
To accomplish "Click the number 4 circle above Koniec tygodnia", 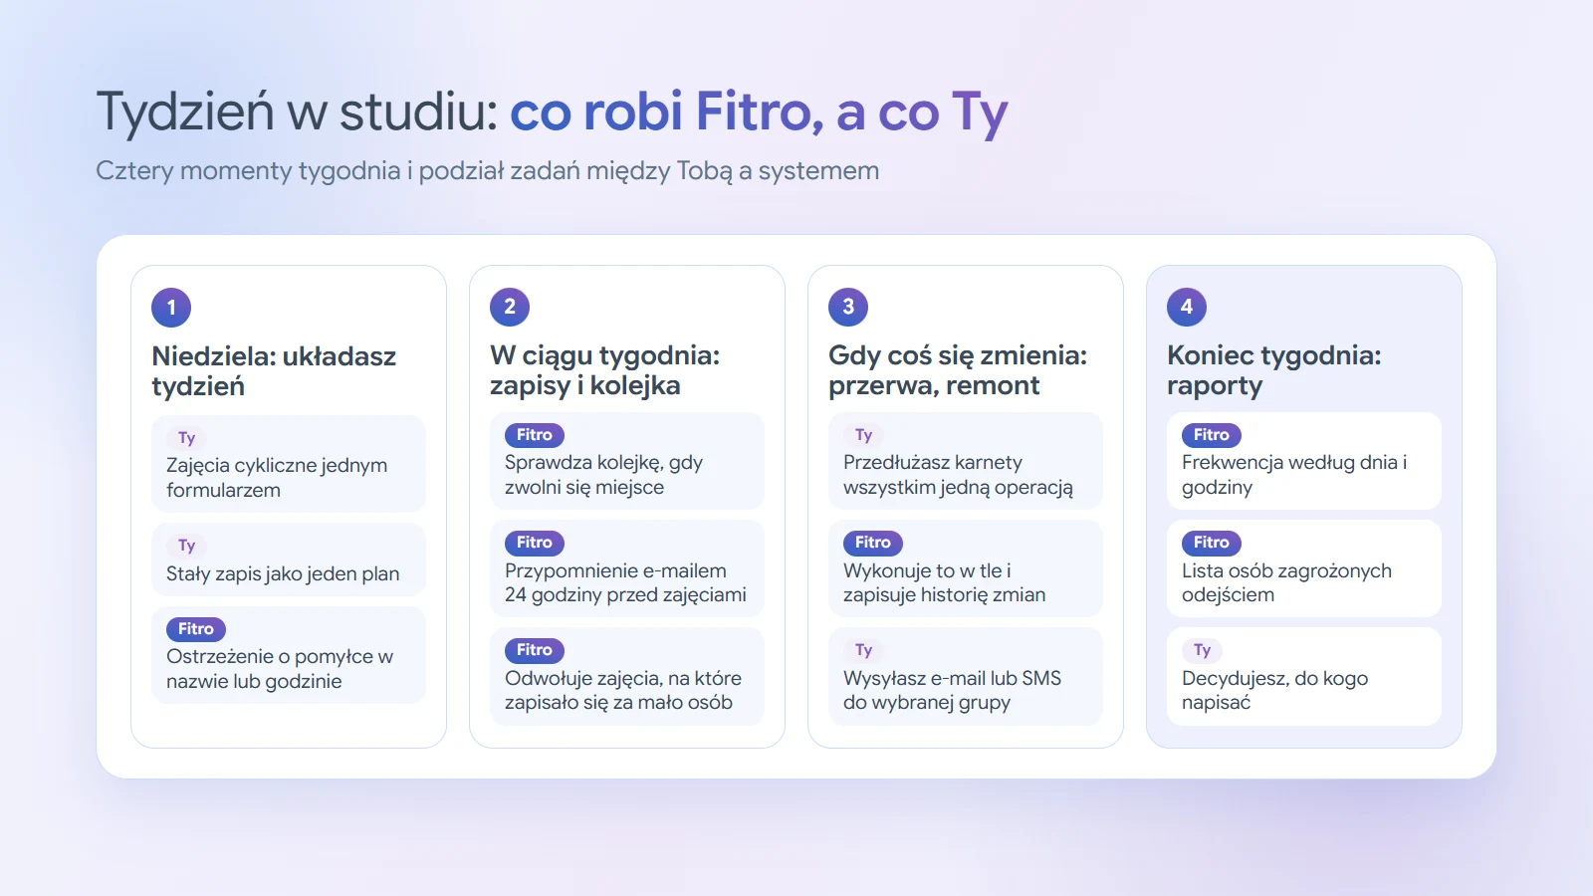I will 1187,306.
